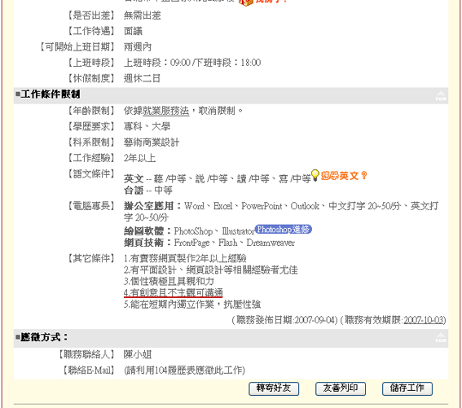Click the 專科、大學 education text
Viewport: 462px width, 408px height.
pyautogui.click(x=147, y=127)
